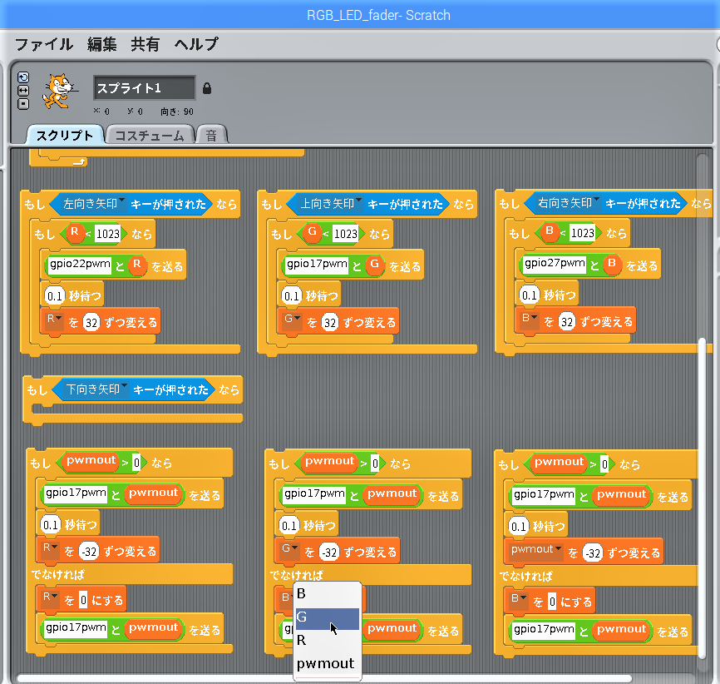720x684 pixels.
Task: Edit the -32 value in pwmout change block
Action: 593,553
